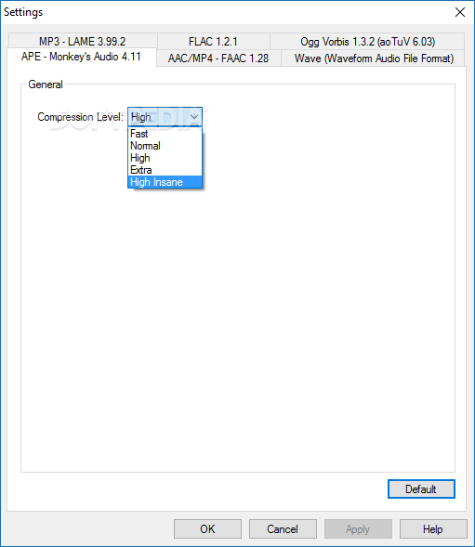Close the Settings dialog window
The height and width of the screenshot is (547, 475).
click(460, 12)
